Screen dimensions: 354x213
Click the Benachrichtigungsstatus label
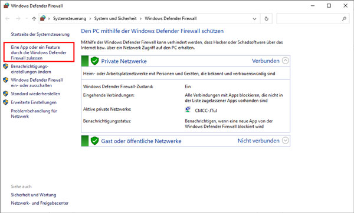pos(107,121)
